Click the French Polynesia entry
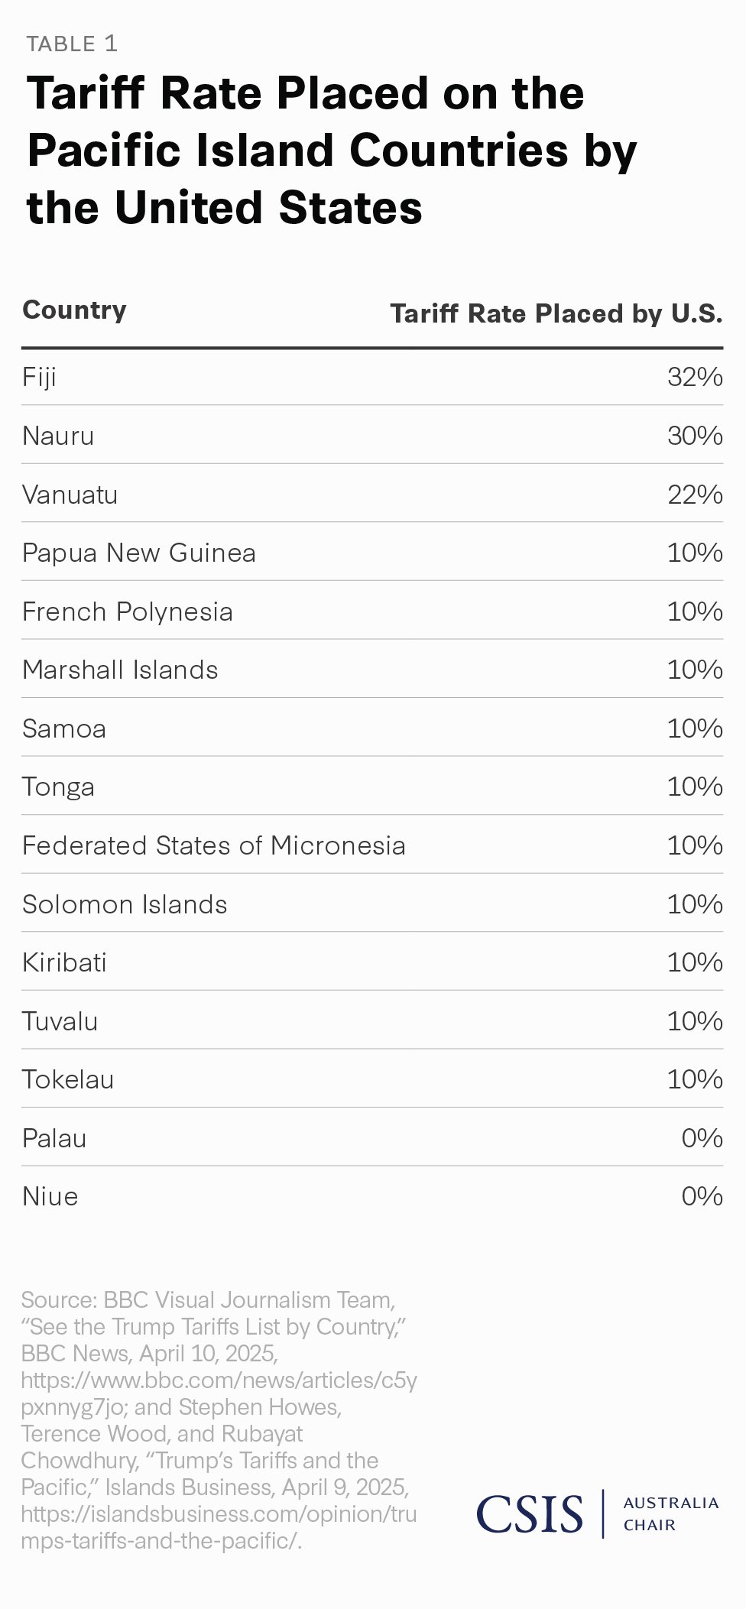 pos(127,611)
